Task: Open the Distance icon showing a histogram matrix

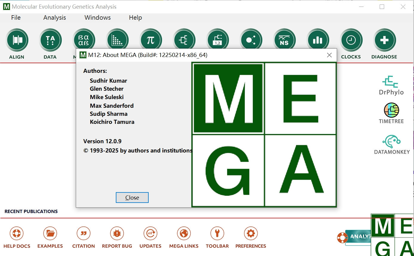Action: tap(117, 39)
